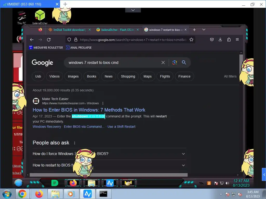Filter results by Maps
The width and height of the screenshot is (266, 199).
click(148, 76)
